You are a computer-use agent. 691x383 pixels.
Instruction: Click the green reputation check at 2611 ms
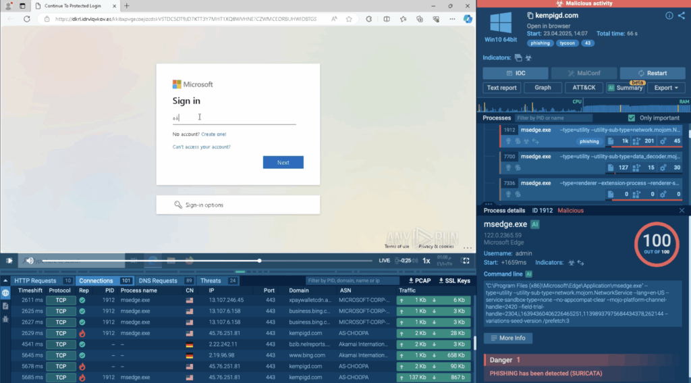[x=82, y=300]
